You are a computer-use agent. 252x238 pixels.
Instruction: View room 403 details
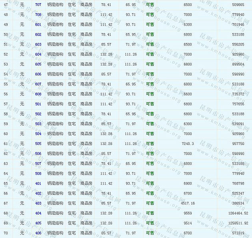(38, 203)
